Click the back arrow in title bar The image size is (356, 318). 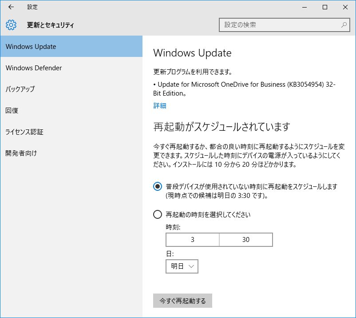click(x=11, y=7)
